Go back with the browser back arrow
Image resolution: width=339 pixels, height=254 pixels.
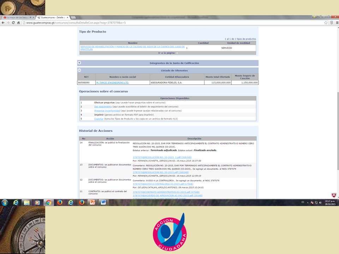point(3,23)
